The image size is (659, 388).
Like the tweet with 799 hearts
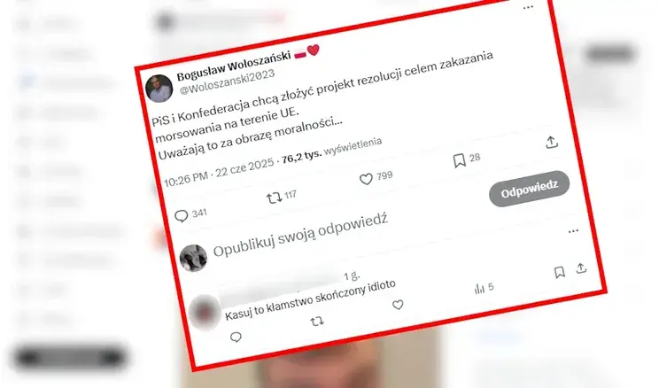coord(366,179)
